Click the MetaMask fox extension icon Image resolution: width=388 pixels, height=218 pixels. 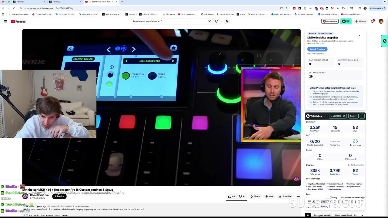(332, 8)
